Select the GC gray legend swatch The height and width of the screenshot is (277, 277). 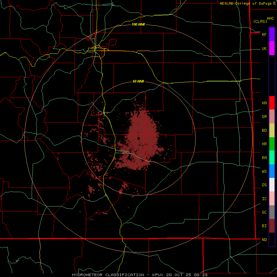point(272,212)
